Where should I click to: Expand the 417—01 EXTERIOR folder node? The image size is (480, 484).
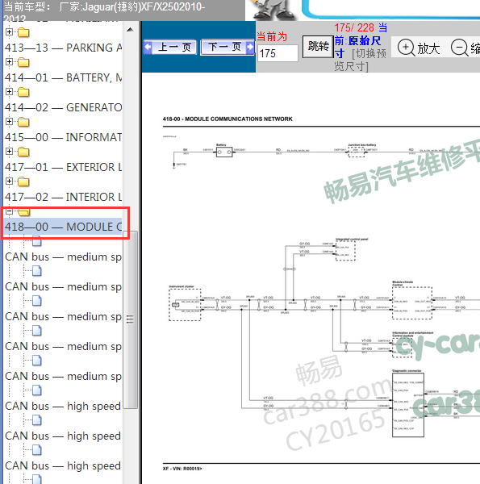9,181
